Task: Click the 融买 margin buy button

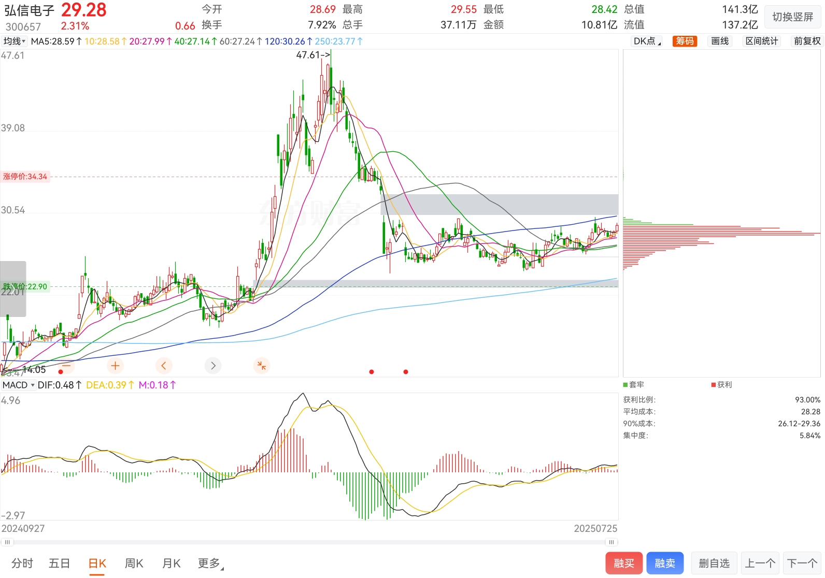Action: 624,563
